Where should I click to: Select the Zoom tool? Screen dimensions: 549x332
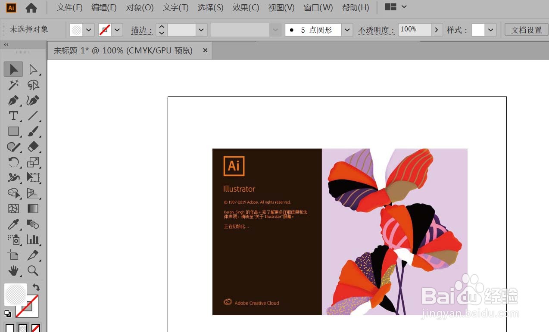coord(33,270)
